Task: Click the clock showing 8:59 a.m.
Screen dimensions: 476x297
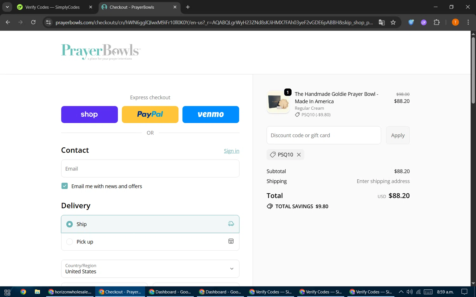Action: click(x=445, y=292)
